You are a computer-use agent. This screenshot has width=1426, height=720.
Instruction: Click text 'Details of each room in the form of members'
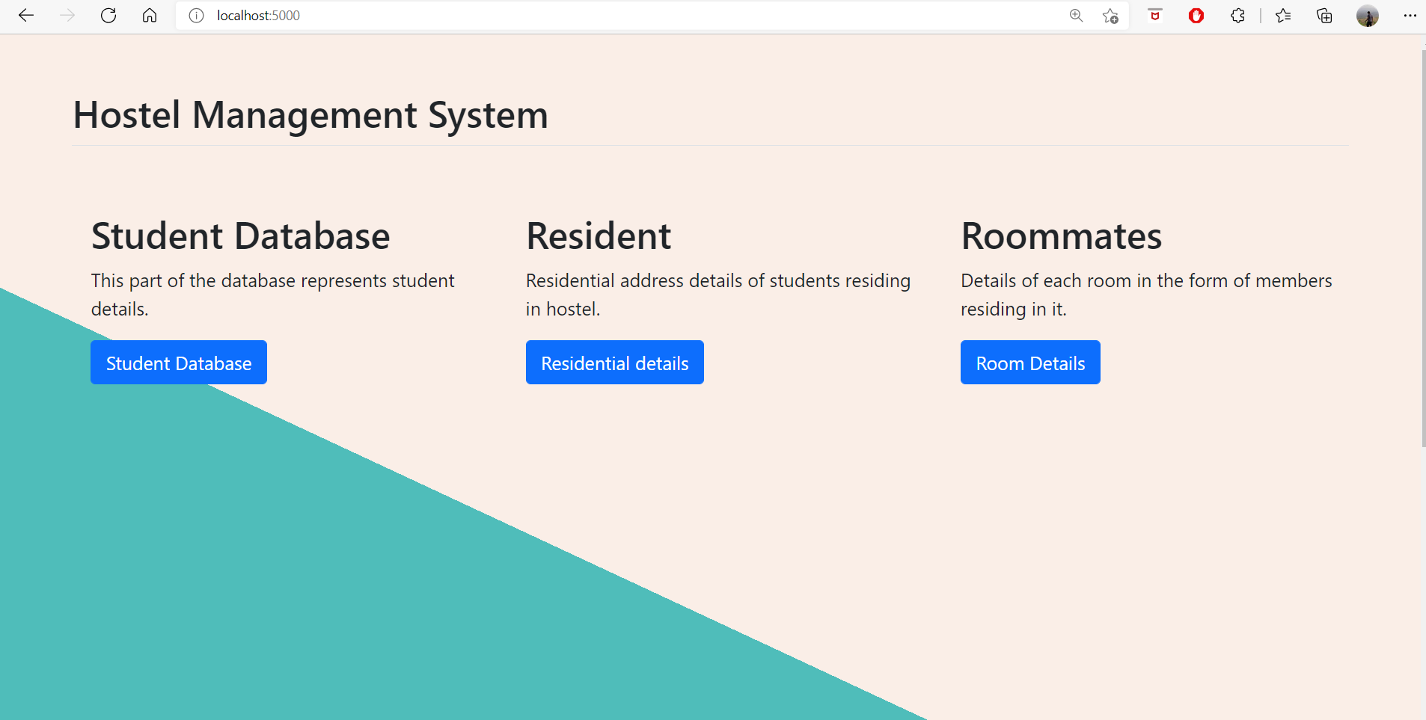coord(1146,281)
